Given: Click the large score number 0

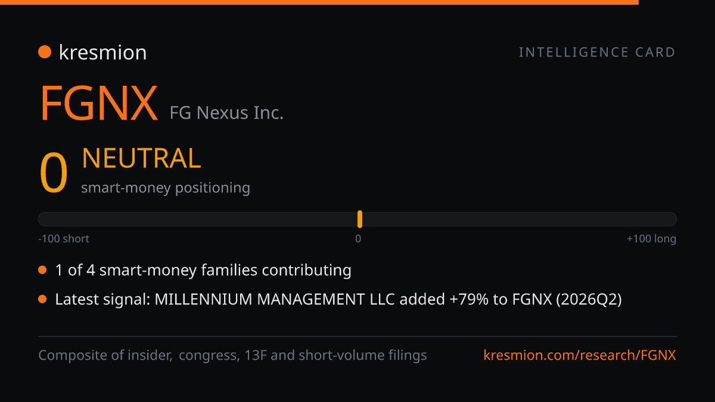Looking at the screenshot, I should click(x=54, y=173).
